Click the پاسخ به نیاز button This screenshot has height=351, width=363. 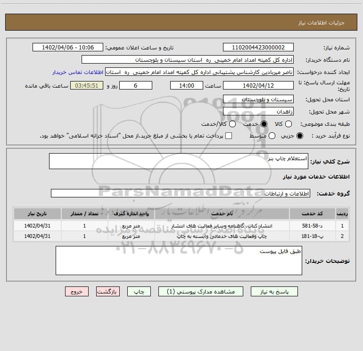274,292
